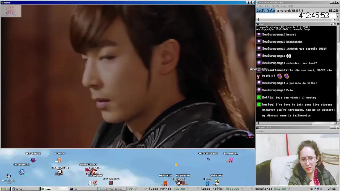Open Arquivo menu in camera.exe window

pyautogui.click(x=260, y=132)
